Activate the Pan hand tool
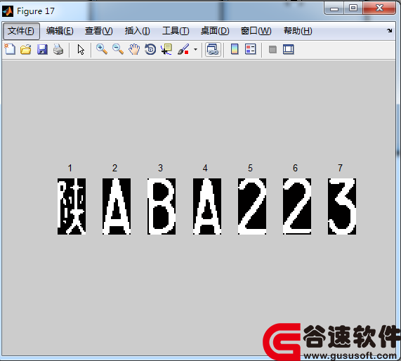401x361 pixels. pyautogui.click(x=134, y=49)
